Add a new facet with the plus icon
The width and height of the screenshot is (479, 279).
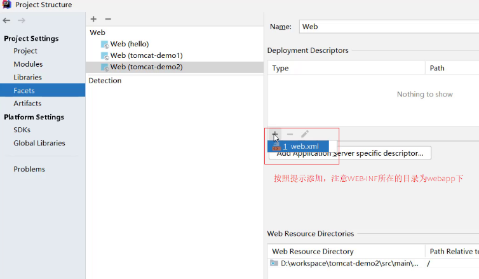point(93,19)
